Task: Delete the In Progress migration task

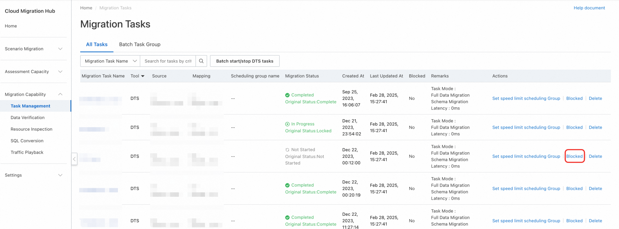Action: (x=595, y=128)
